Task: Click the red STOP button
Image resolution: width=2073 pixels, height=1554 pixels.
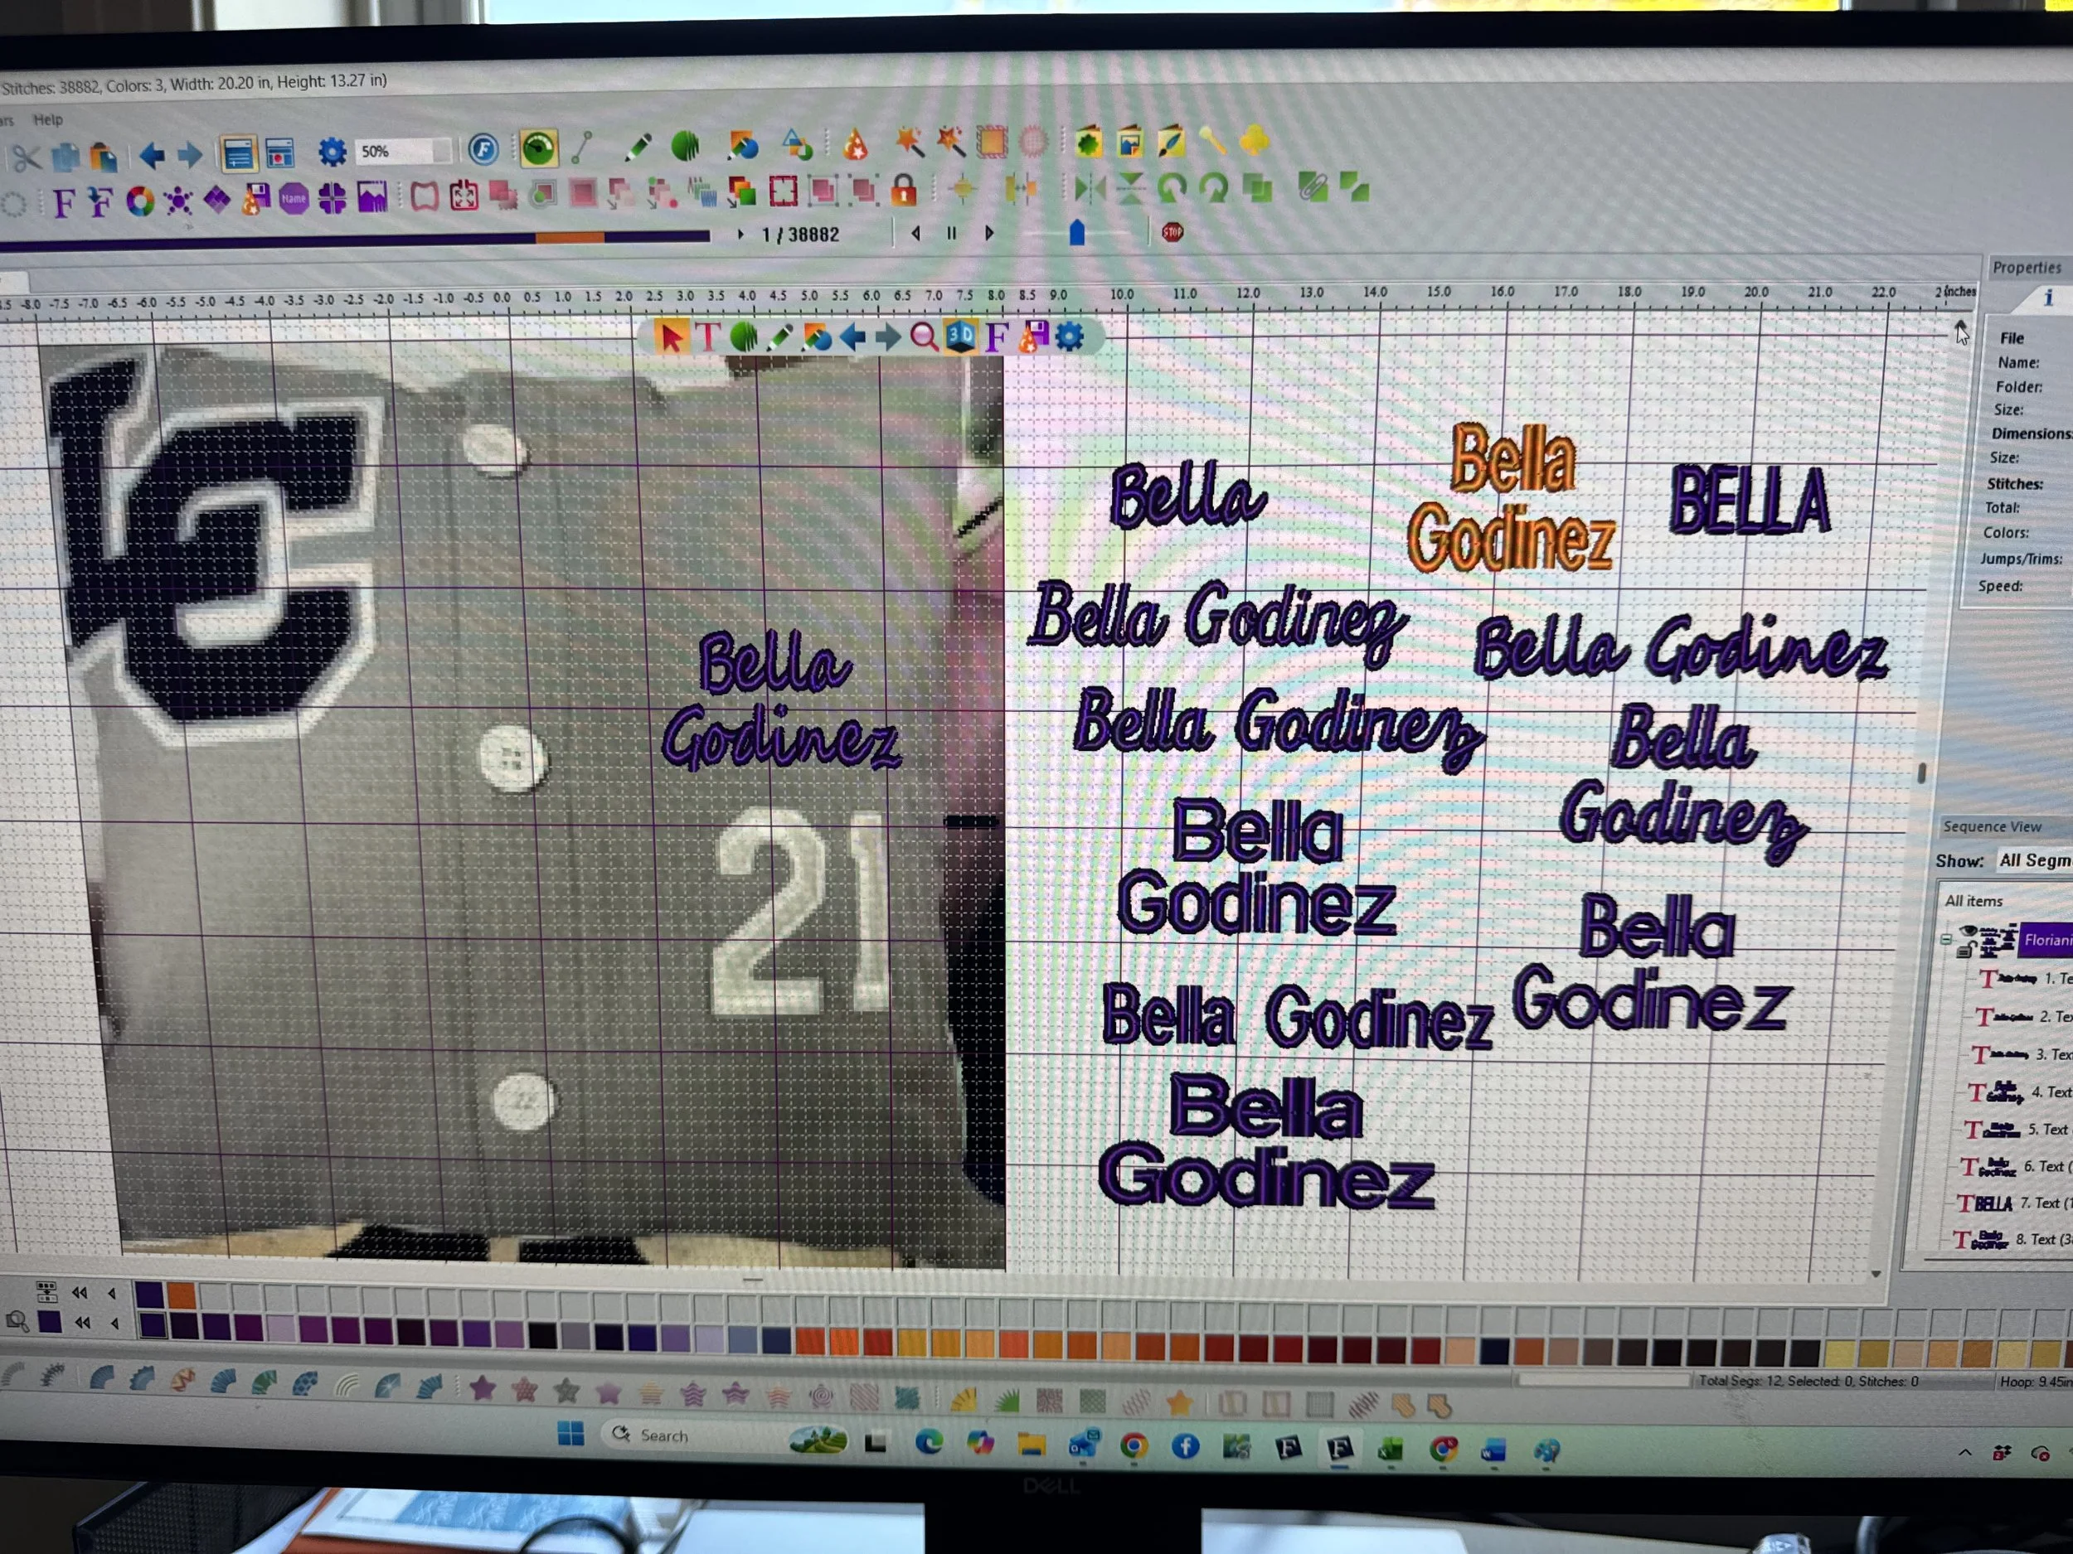Action: coord(1172,232)
